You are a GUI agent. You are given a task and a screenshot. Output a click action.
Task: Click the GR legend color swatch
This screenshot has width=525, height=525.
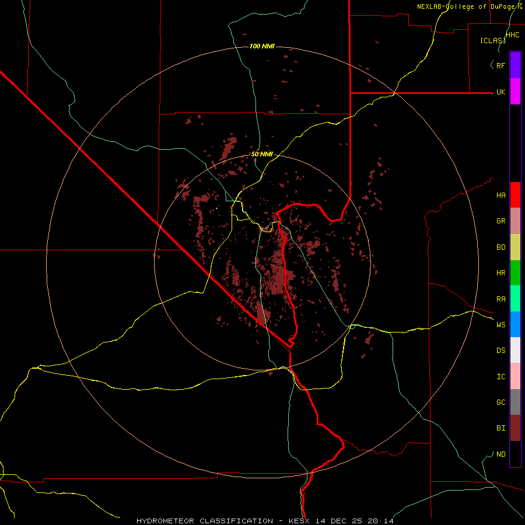point(515,221)
